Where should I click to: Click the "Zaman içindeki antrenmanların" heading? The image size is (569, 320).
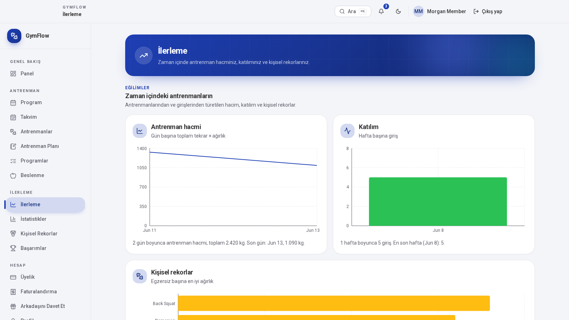pos(169,96)
